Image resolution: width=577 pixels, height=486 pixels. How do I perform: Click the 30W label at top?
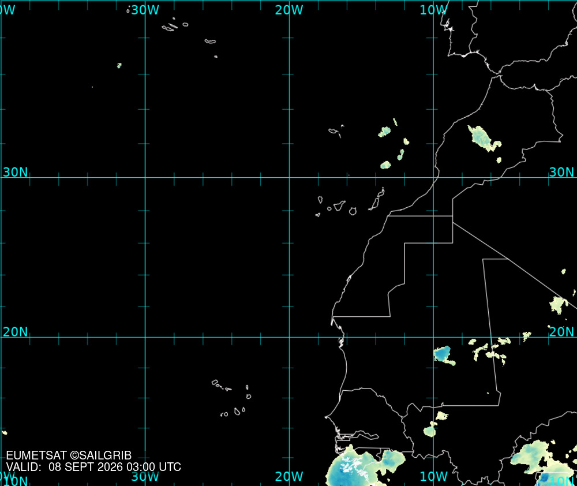(145, 10)
